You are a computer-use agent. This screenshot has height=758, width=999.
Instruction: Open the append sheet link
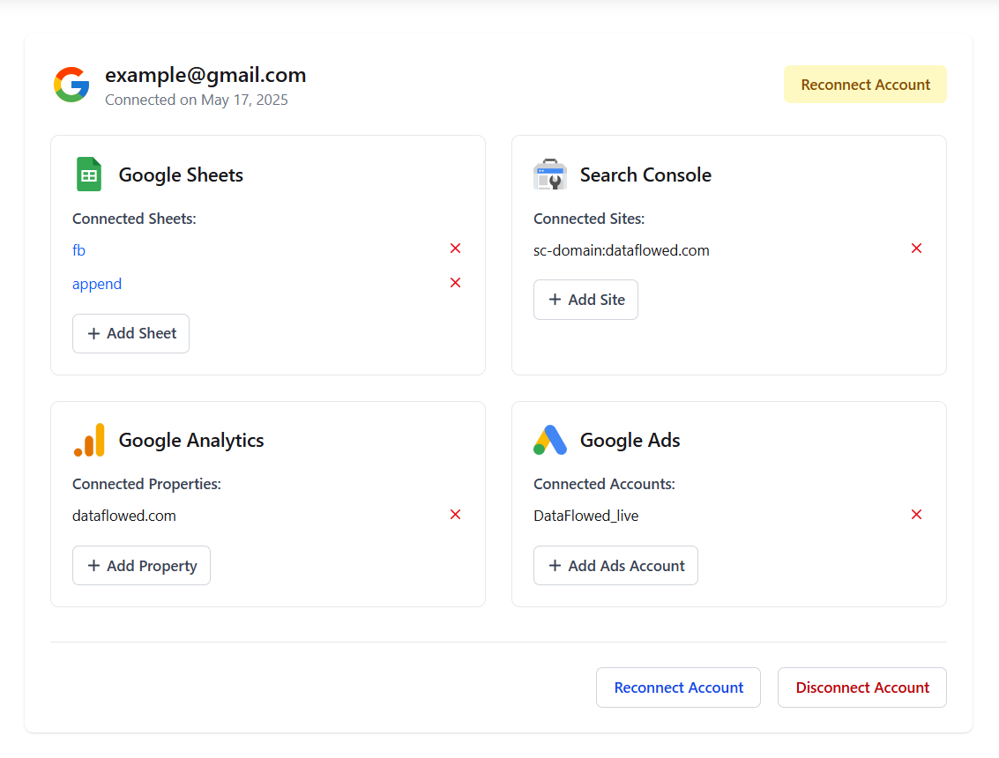pyautogui.click(x=97, y=283)
